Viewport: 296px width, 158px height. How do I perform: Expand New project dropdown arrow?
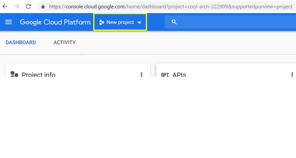[x=140, y=23]
